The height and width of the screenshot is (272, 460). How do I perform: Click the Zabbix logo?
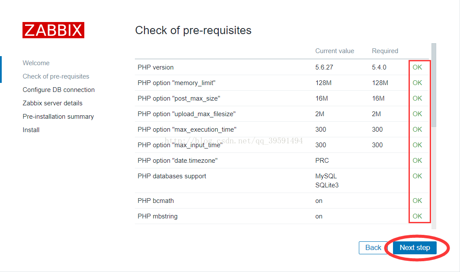point(53,30)
